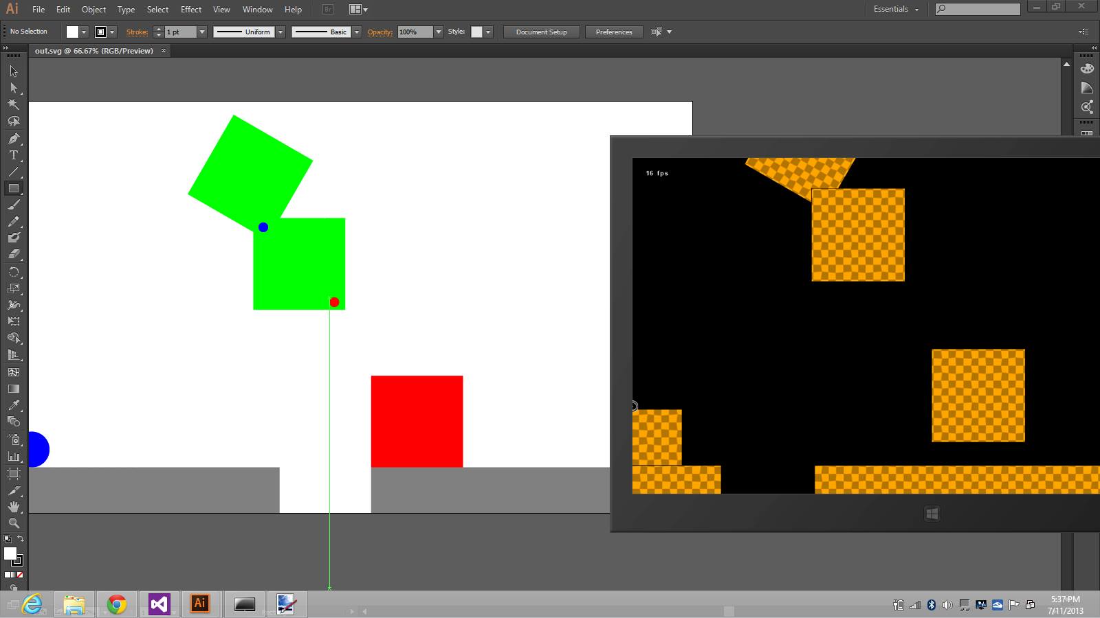Open fill color dropdown in control bar

tap(84, 32)
